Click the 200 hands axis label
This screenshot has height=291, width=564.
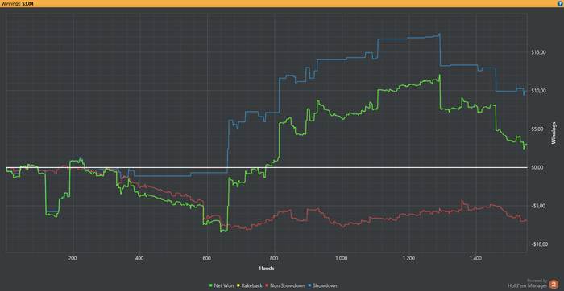73,258
